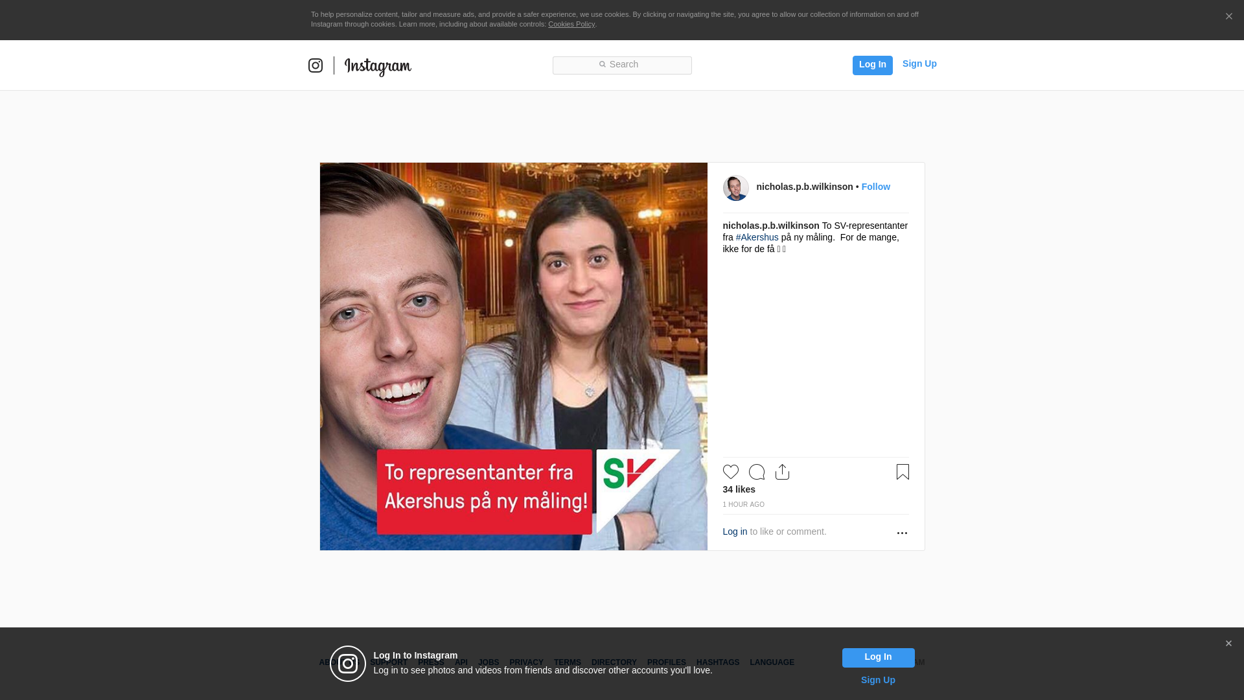Click the post photo thumbnail
1244x700 pixels.
[513, 356]
